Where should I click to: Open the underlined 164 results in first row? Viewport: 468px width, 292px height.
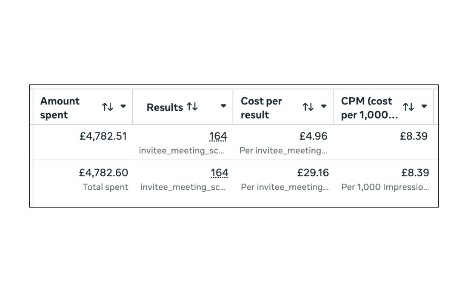[x=218, y=137]
